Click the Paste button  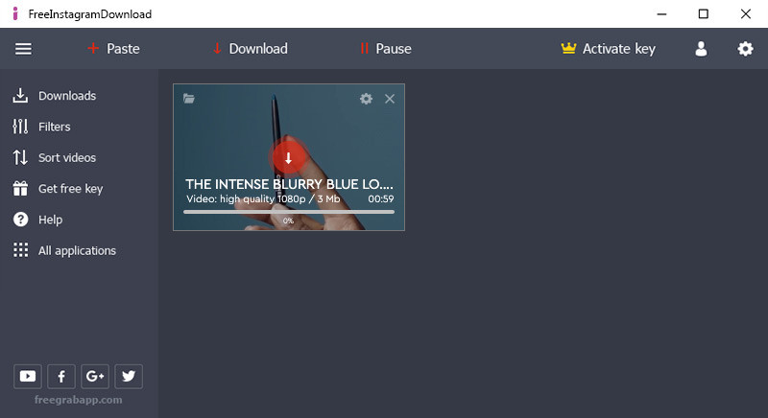pyautogui.click(x=113, y=48)
